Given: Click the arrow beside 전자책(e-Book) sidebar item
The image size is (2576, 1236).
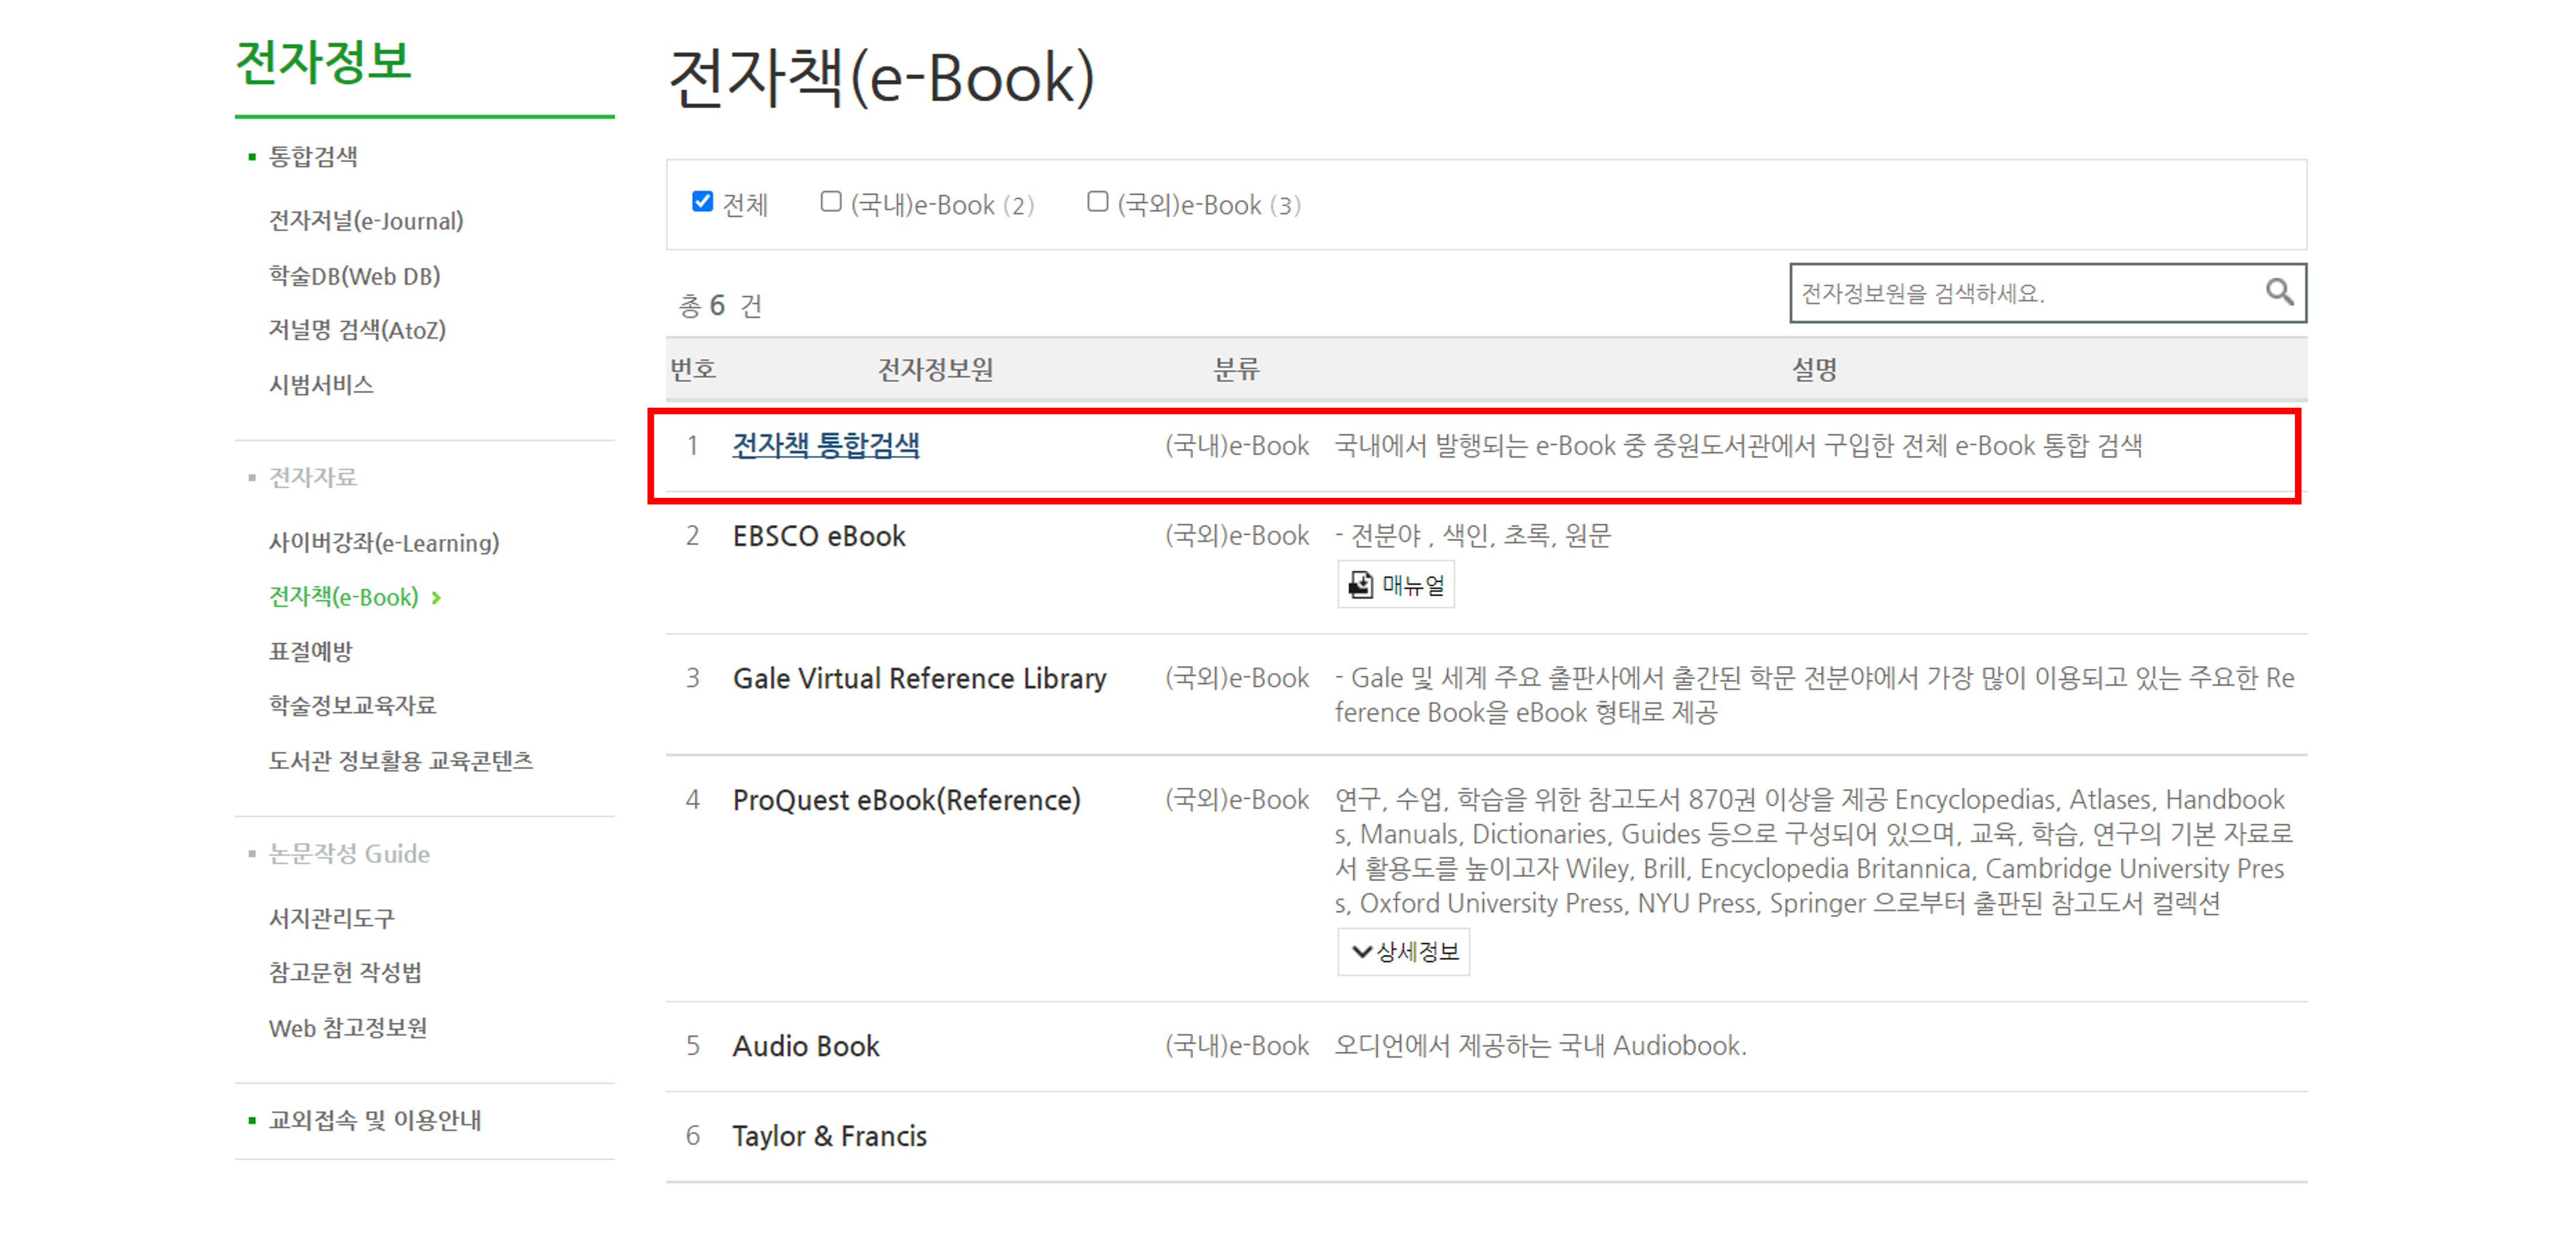Looking at the screenshot, I should point(436,597).
